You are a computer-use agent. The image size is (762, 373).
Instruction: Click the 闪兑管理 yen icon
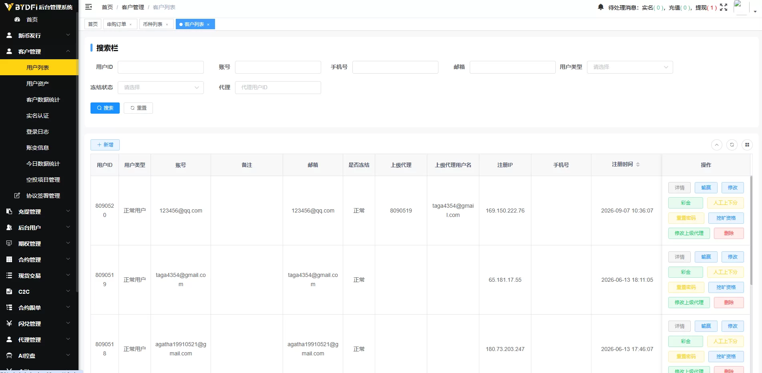pos(9,323)
